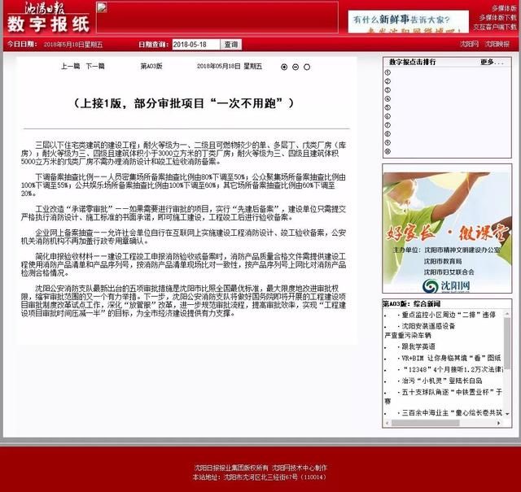Open the 沈阳晚报 link in red bar
This screenshot has height=492, width=521.
coord(497,44)
